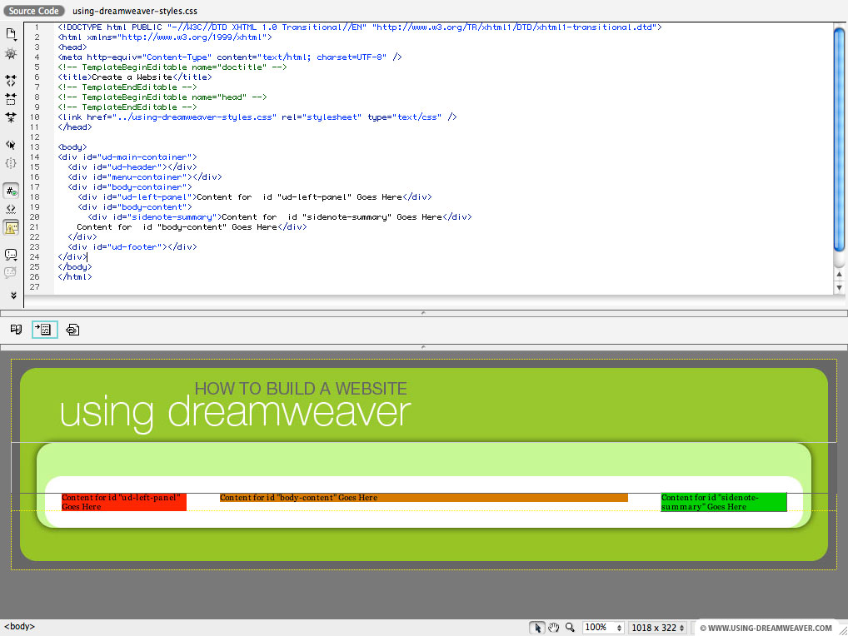
Task: Click the "using dreamweaver" header banner text
Action: 235,413
